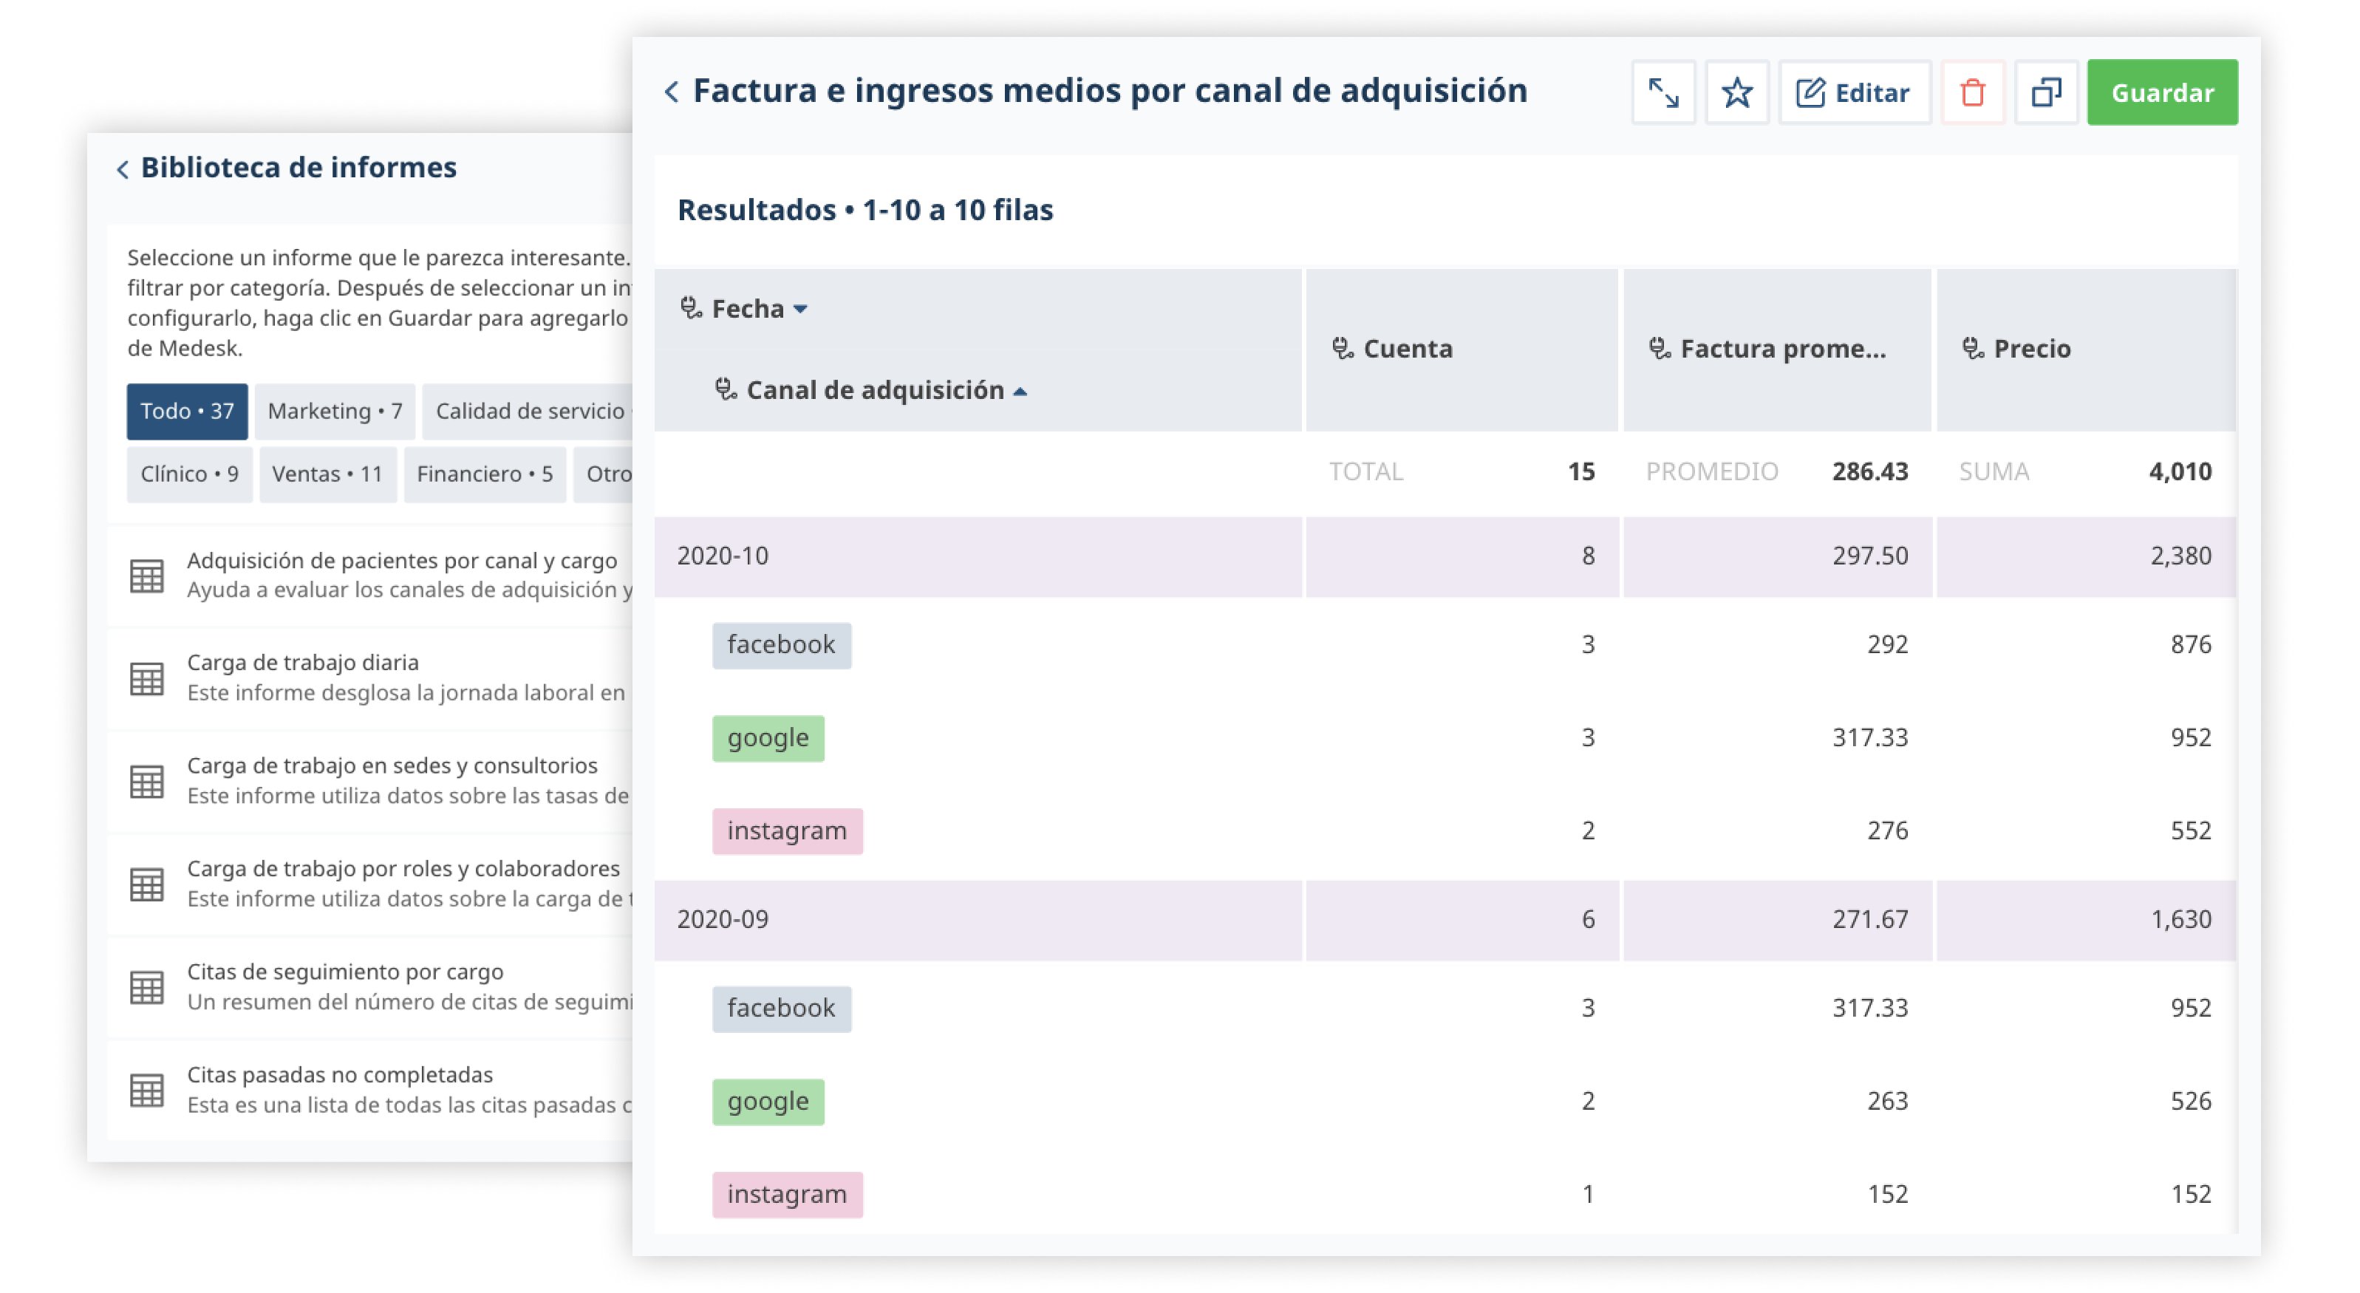The image size is (2360, 1293).
Task: Click average invoice 297.50
Action: point(1870,556)
